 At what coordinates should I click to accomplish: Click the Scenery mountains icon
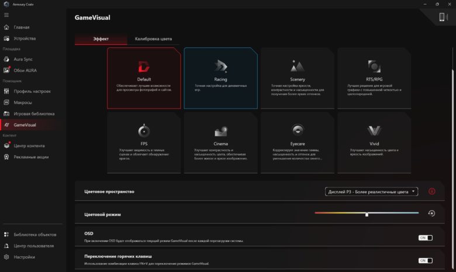(297, 66)
